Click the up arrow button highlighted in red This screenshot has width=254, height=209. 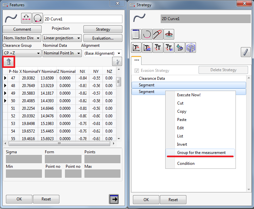[9, 61]
